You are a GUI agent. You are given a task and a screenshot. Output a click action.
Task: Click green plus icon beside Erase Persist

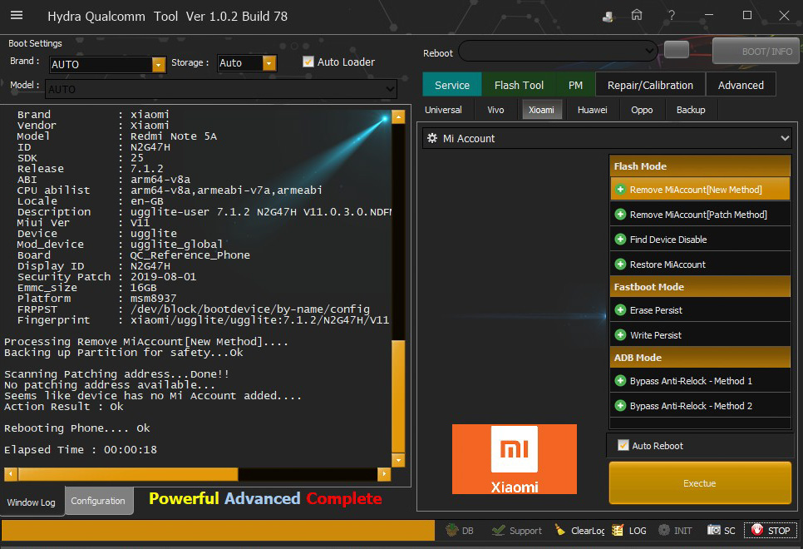tap(620, 310)
